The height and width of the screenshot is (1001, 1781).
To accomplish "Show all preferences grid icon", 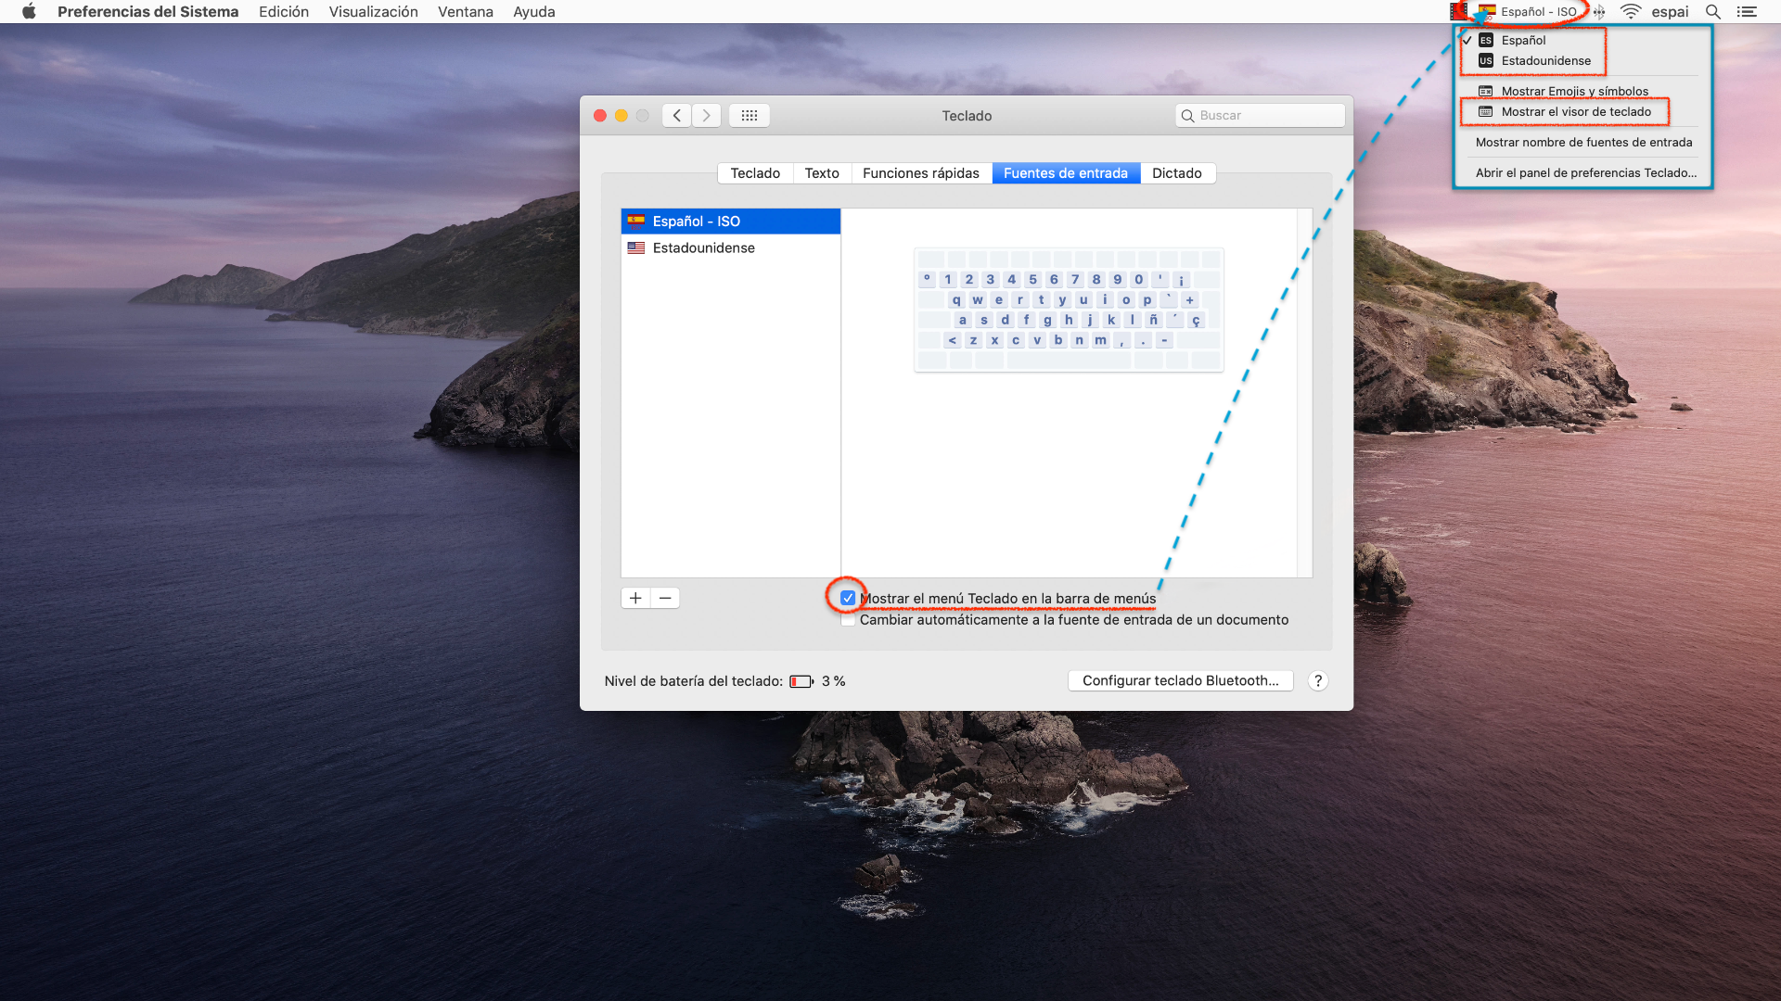I will tap(750, 115).
